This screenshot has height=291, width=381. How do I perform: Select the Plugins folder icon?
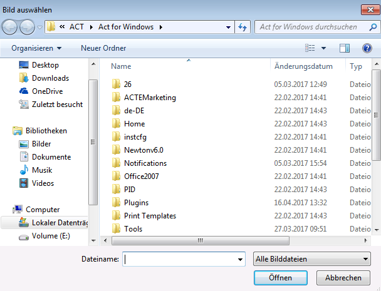(x=116, y=202)
